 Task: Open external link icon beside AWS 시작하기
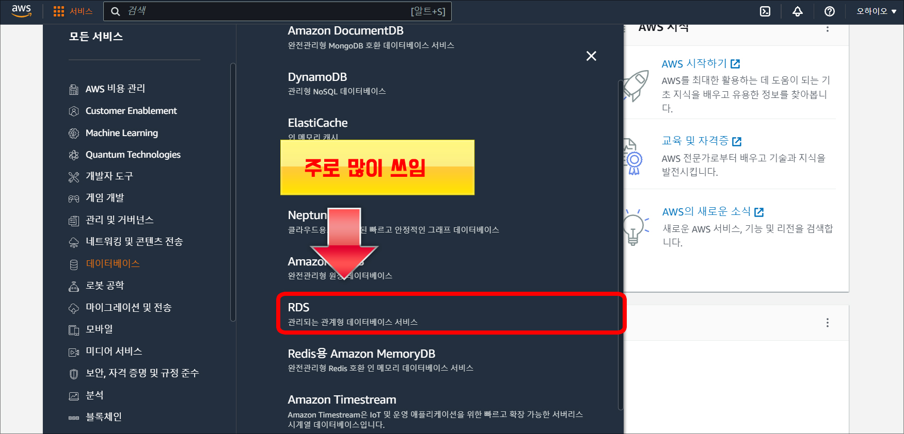click(735, 64)
